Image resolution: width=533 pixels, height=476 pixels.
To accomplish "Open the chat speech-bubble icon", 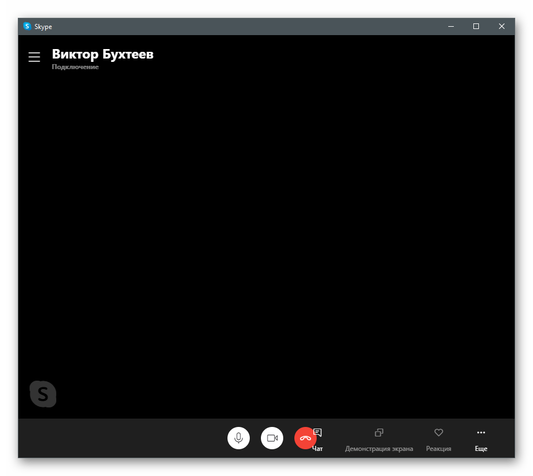I will coord(318,433).
